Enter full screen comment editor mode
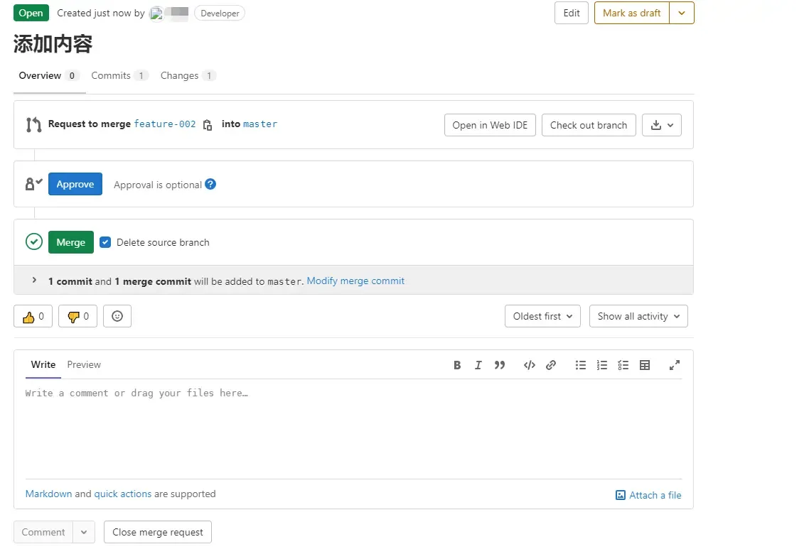809x549 pixels. pos(675,365)
